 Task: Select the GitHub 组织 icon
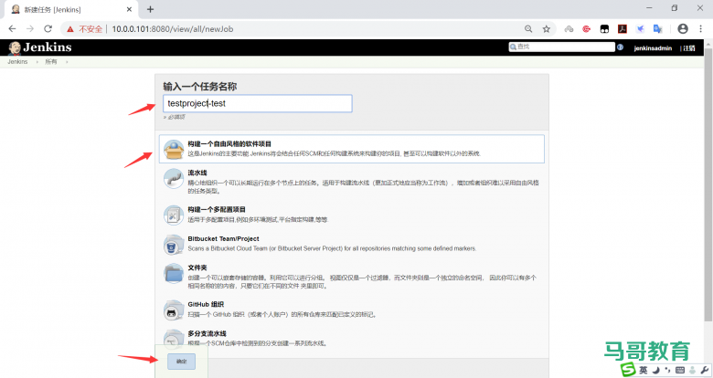174,310
